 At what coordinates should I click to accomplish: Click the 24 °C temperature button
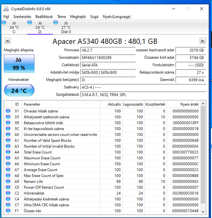19,90
